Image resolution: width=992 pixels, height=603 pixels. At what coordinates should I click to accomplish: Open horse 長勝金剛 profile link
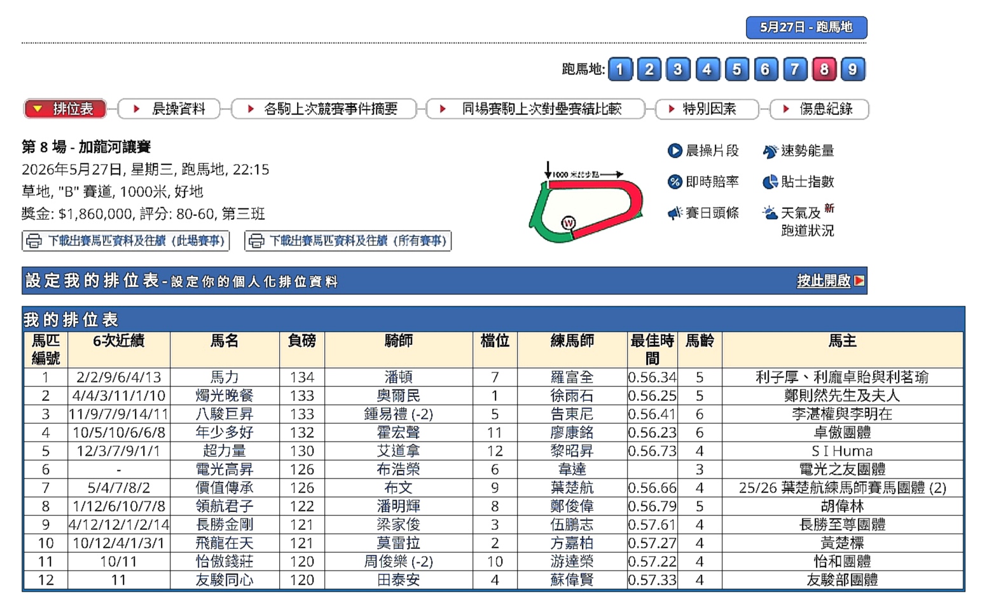coord(224,525)
